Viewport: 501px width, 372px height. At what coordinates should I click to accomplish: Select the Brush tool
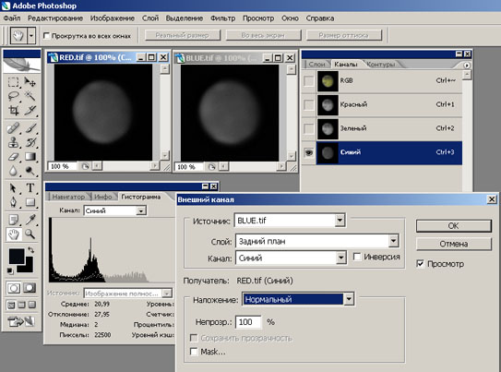pos(30,128)
